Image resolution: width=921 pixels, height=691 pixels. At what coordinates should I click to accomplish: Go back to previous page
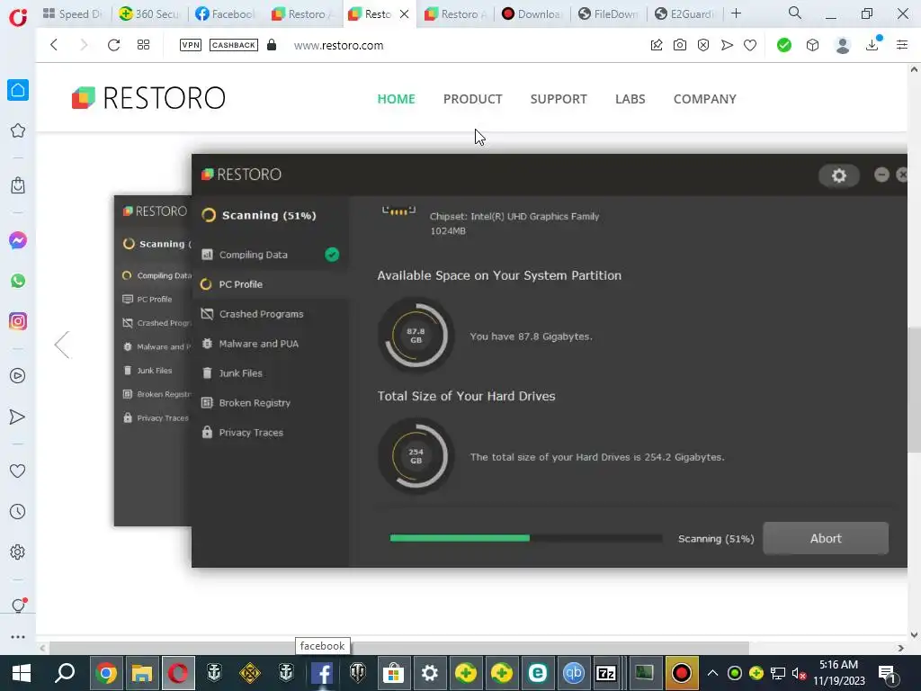pos(54,45)
